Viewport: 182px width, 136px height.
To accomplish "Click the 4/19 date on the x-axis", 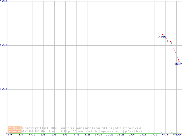I will click(165, 135).
